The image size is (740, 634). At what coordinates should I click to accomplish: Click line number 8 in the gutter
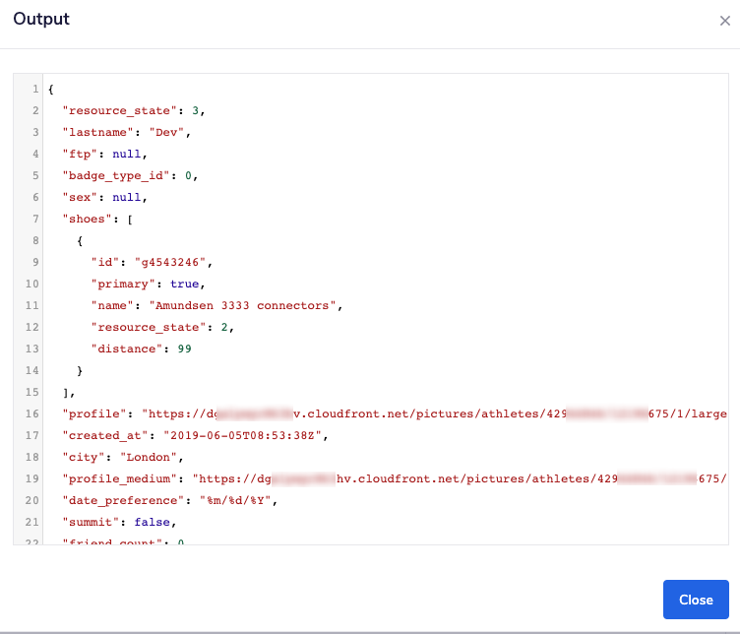click(35, 240)
